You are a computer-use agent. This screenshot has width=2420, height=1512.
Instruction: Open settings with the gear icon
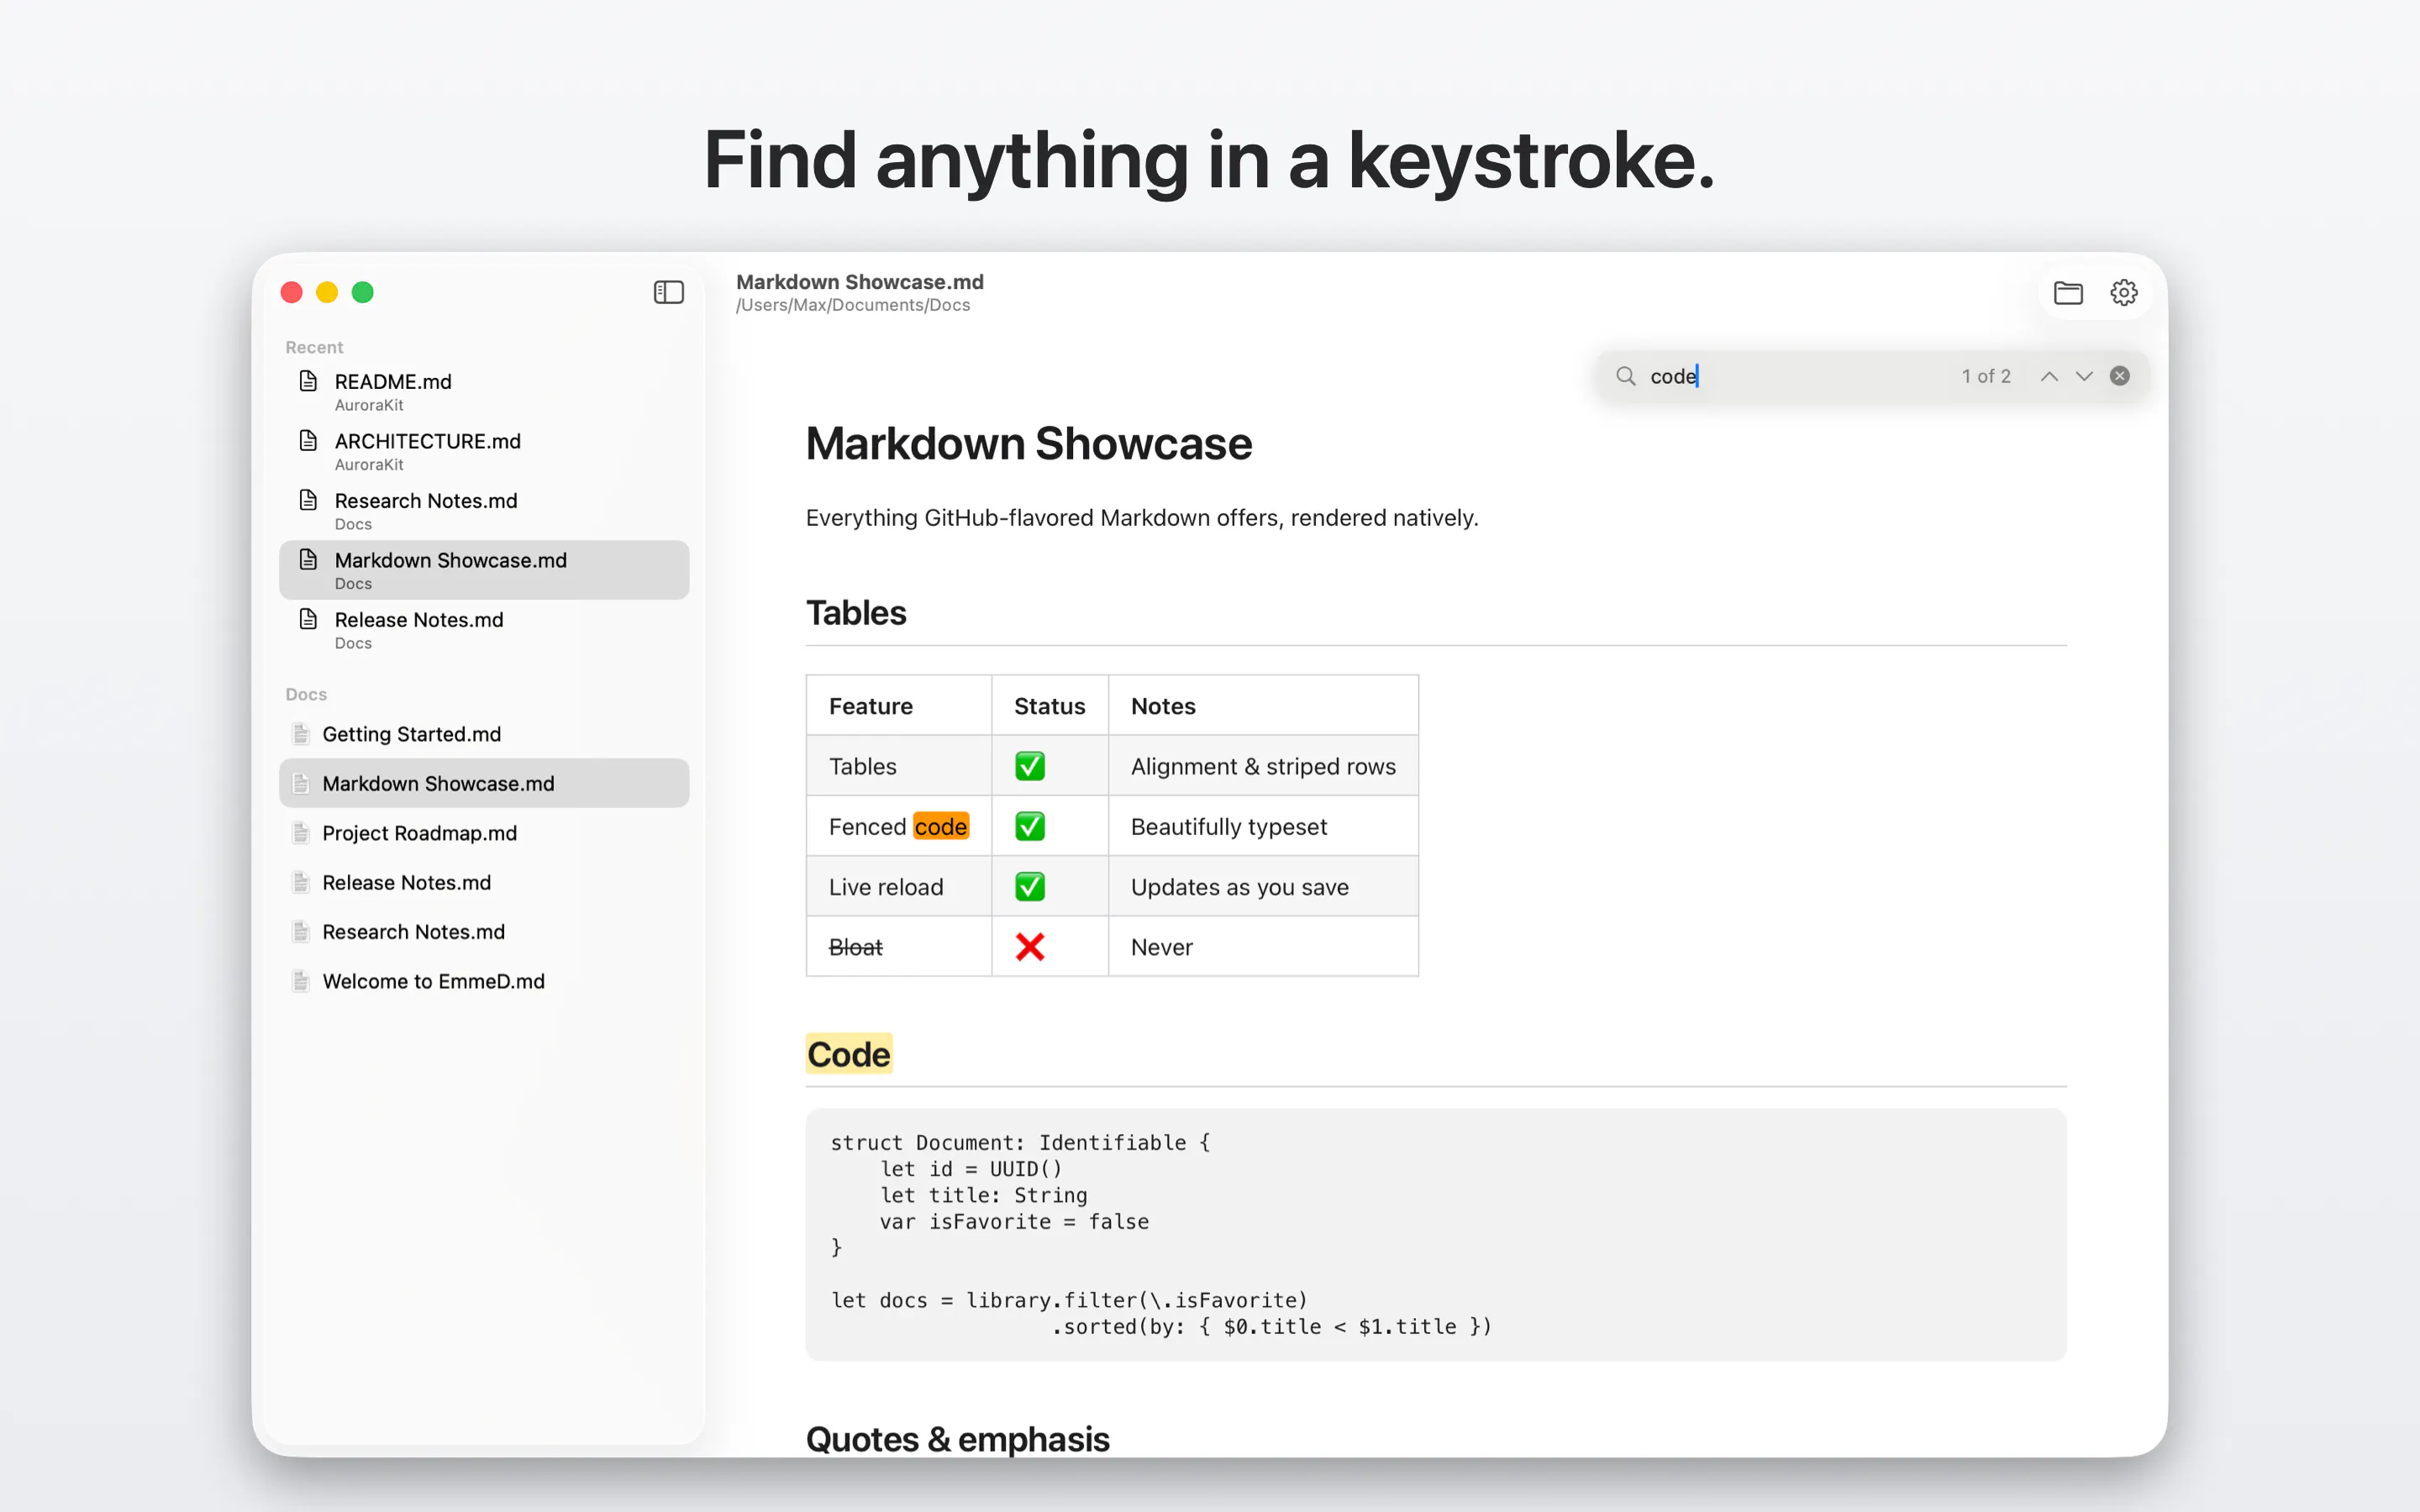pos(2123,292)
